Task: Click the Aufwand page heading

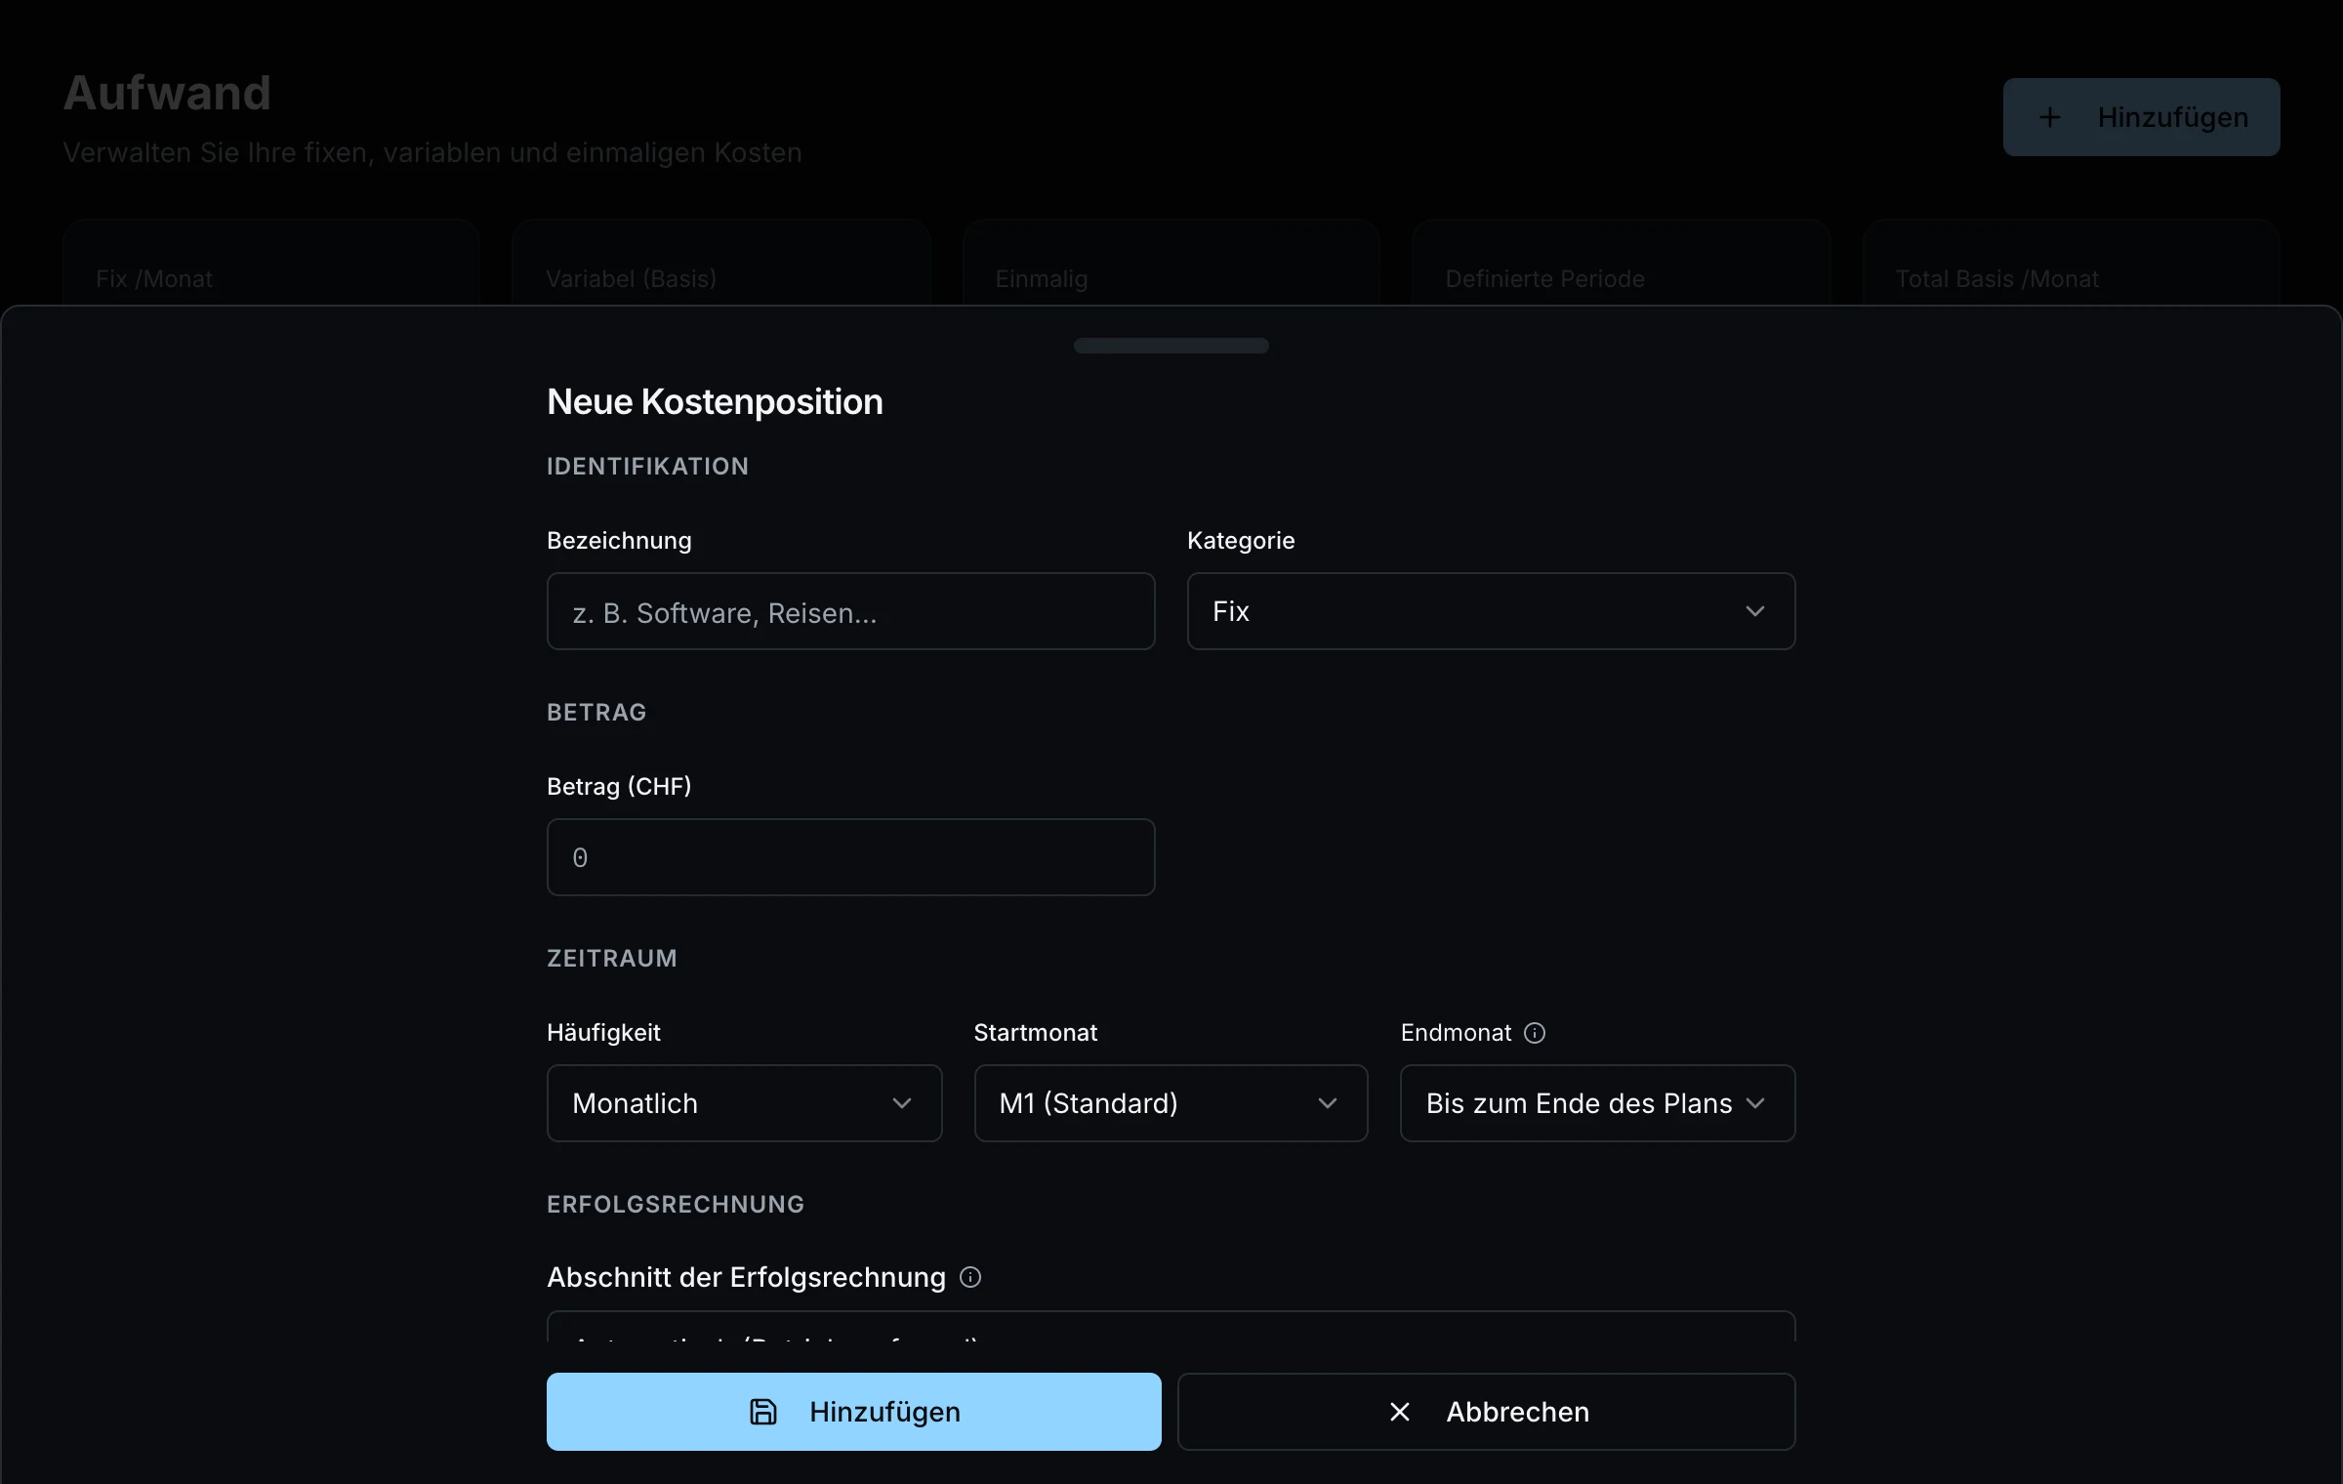Action: [167, 94]
